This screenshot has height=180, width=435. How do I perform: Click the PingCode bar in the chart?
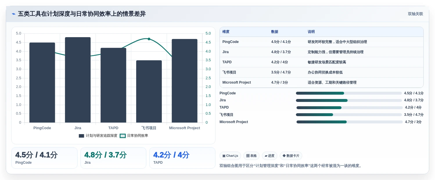pos(42,82)
